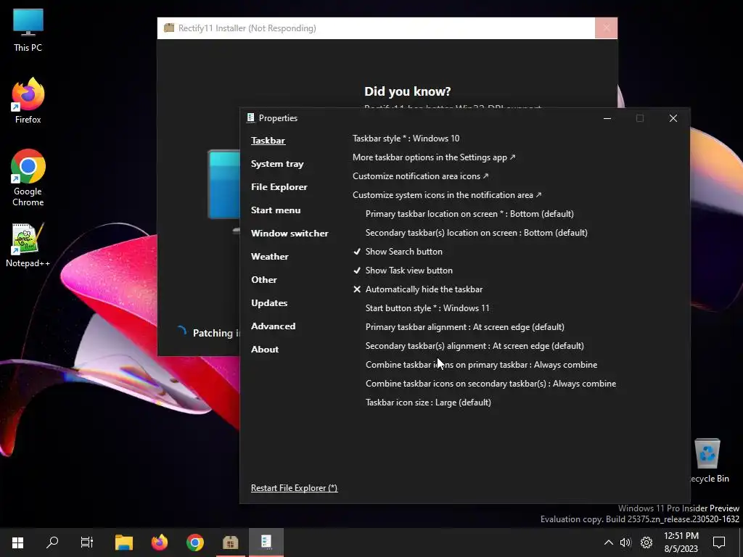The height and width of the screenshot is (557, 743).
Task: Open the Updates section
Action: pyautogui.click(x=269, y=303)
